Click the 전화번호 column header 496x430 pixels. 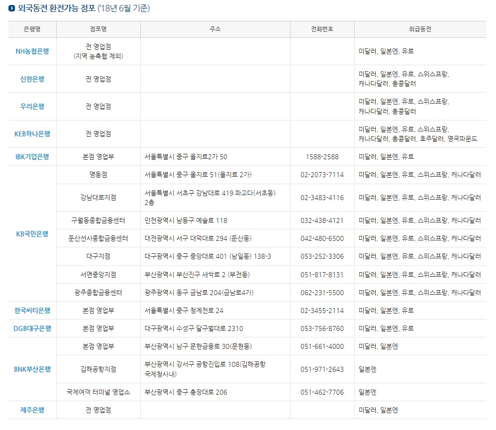pos(322,29)
